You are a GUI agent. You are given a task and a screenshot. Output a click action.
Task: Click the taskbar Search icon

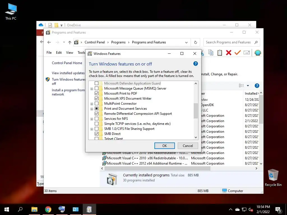(20, 209)
